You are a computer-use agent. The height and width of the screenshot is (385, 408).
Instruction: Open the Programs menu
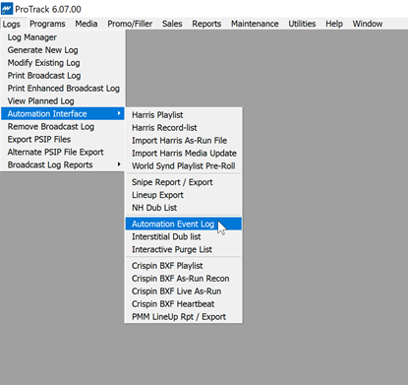(x=47, y=24)
